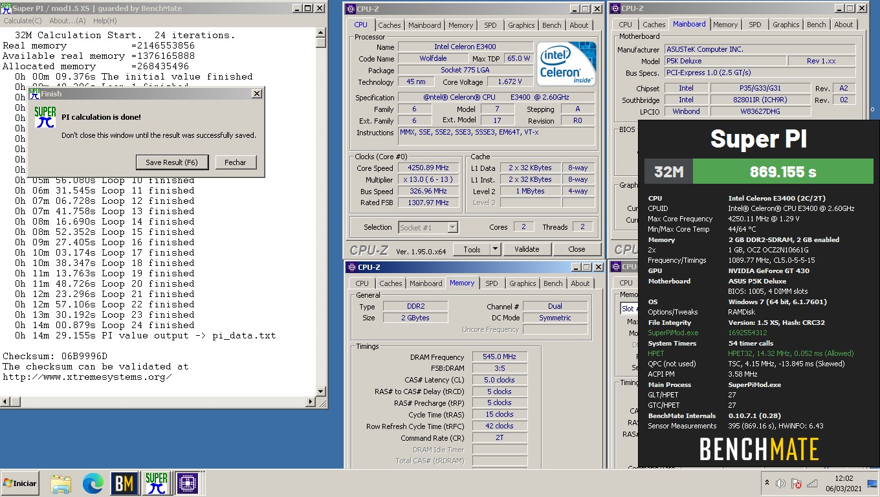Expand the Tools dropdown arrow
The width and height of the screenshot is (880, 497).
click(x=495, y=249)
